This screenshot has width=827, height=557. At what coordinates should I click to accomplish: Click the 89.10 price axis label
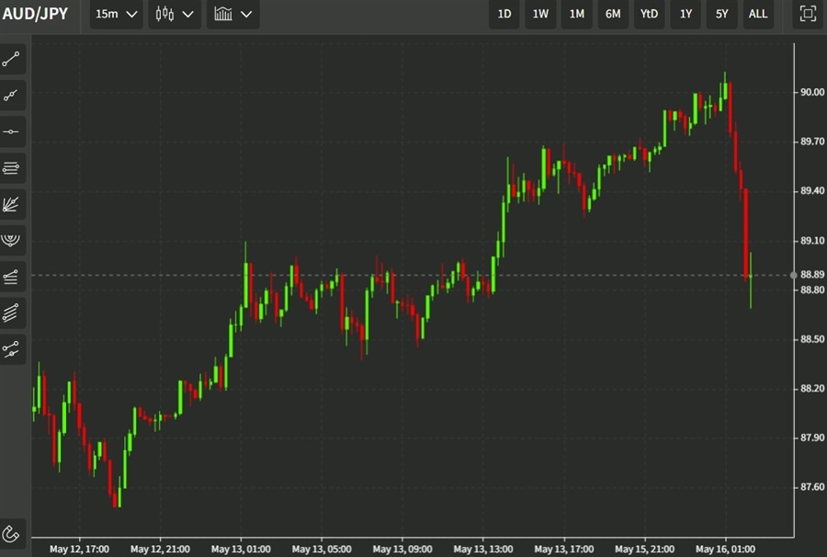812,241
